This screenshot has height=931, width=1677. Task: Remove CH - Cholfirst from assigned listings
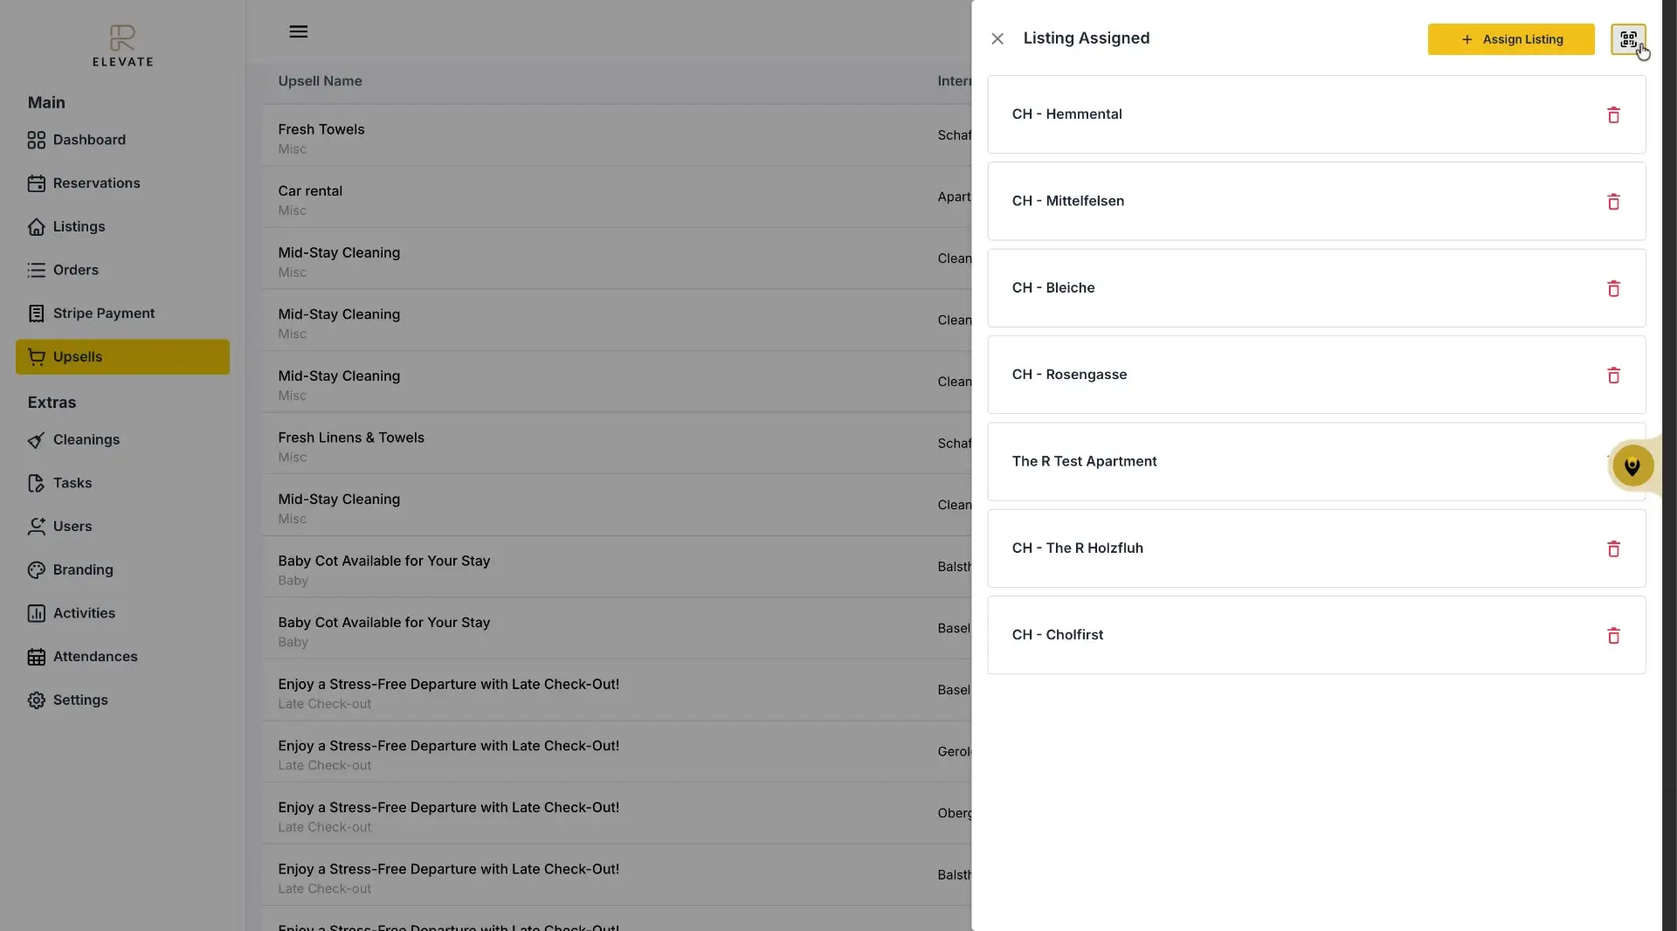click(x=1614, y=636)
